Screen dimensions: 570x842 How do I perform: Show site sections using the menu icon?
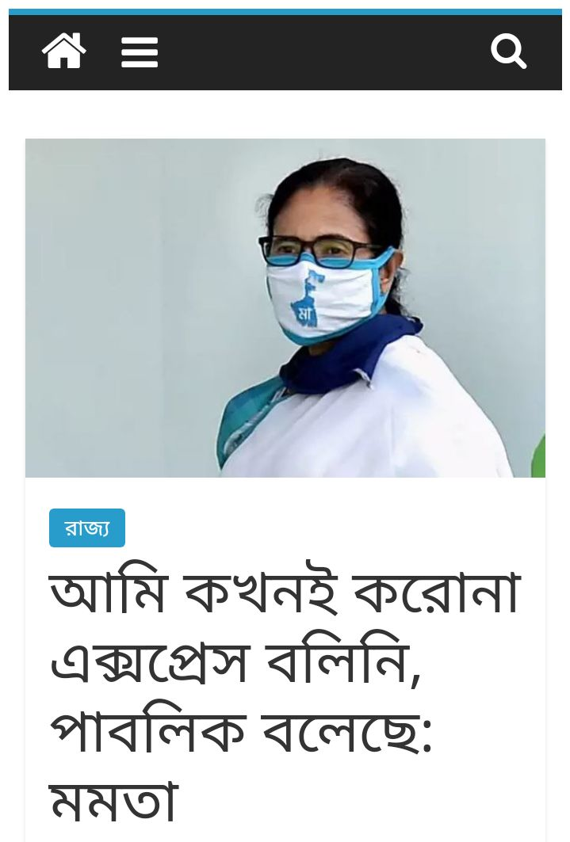pos(140,52)
